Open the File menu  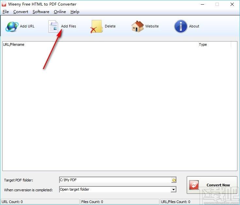pyautogui.click(x=6, y=12)
